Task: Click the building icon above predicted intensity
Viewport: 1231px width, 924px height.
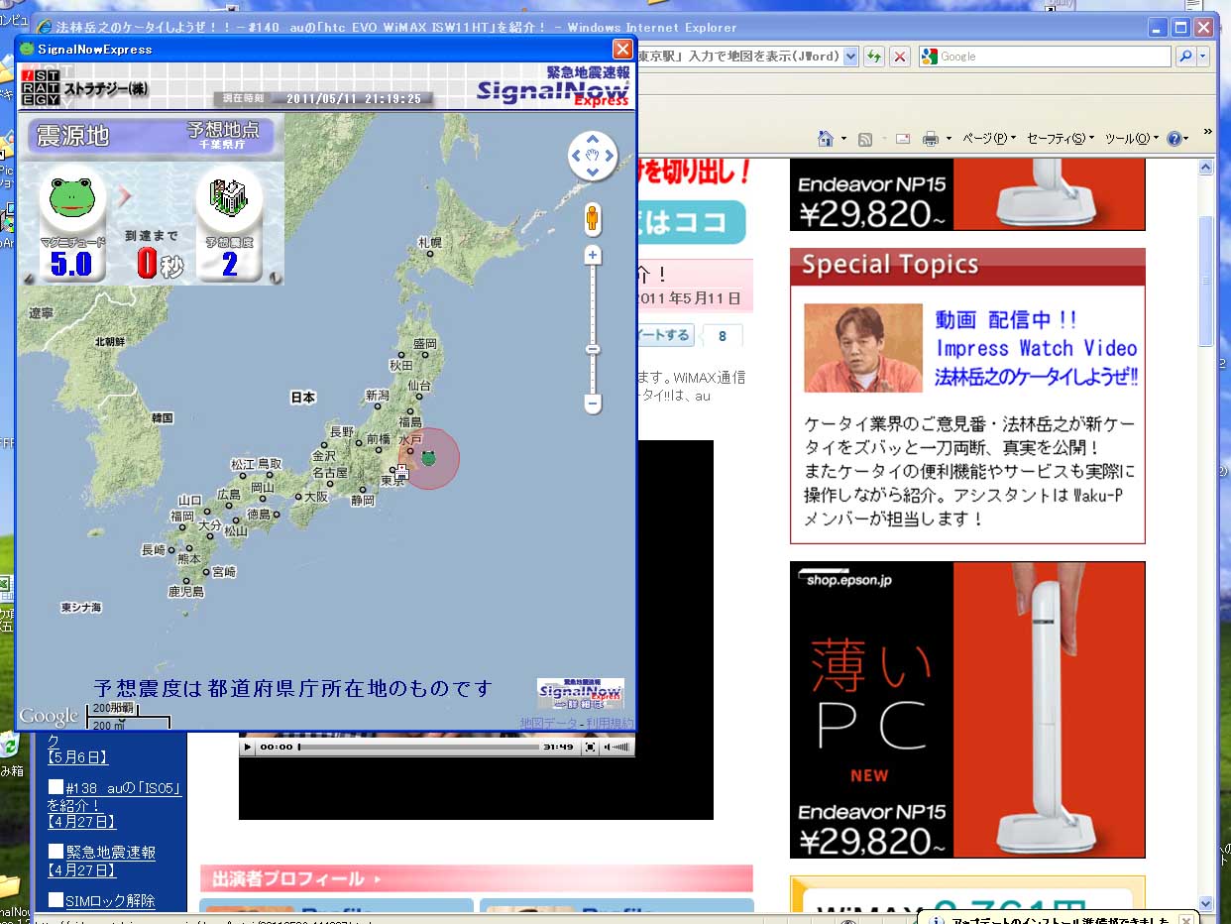Action: pos(229,198)
